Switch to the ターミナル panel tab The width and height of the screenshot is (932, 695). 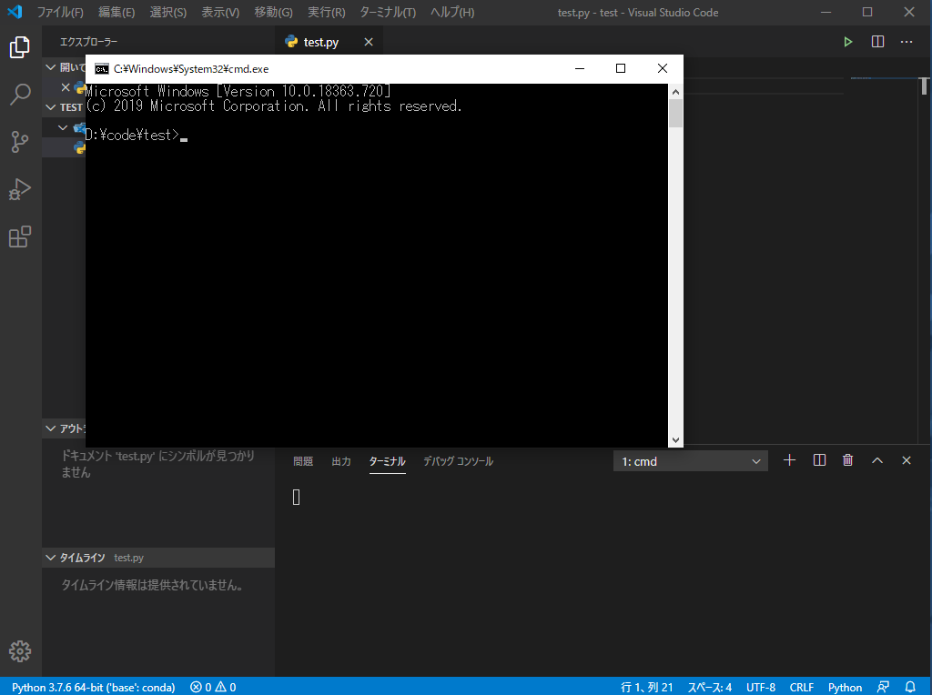pos(388,461)
